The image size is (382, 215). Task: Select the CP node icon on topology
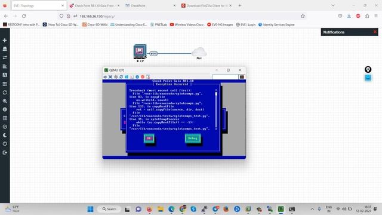[140, 51]
